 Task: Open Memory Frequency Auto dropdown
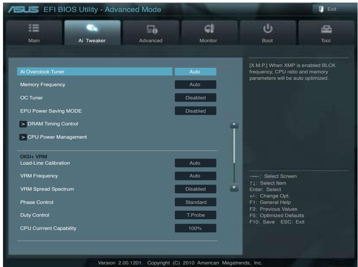pos(195,84)
